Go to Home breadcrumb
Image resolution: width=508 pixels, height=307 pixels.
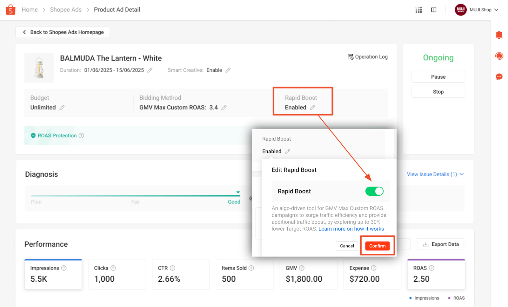(30, 10)
